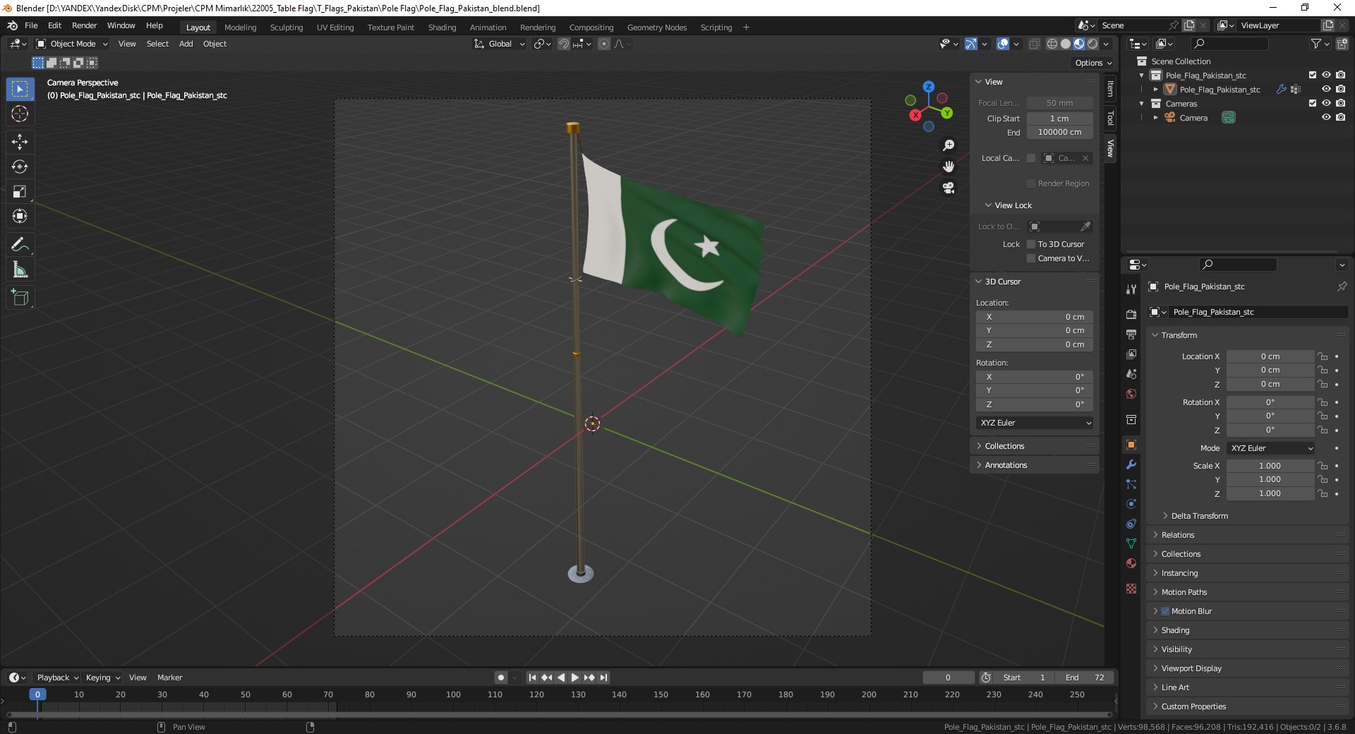Viewport: 1355px width, 734px height.
Task: Hide Camera object with eye icon
Action: point(1326,117)
